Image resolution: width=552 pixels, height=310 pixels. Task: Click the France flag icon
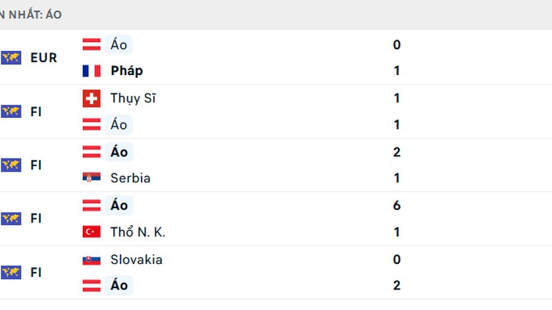click(91, 71)
